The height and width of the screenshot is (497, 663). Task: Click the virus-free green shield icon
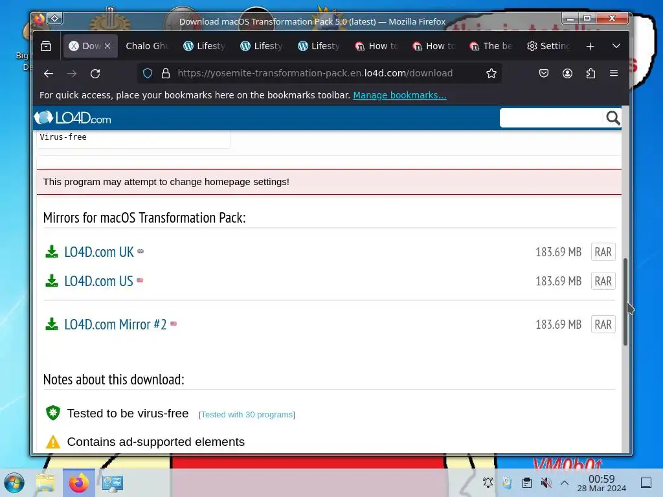[x=53, y=413]
